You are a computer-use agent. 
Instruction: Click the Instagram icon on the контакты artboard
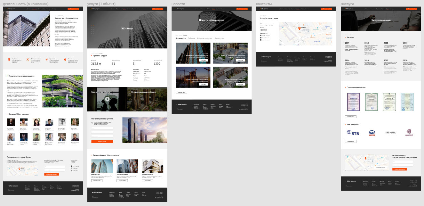[x=261, y=40]
